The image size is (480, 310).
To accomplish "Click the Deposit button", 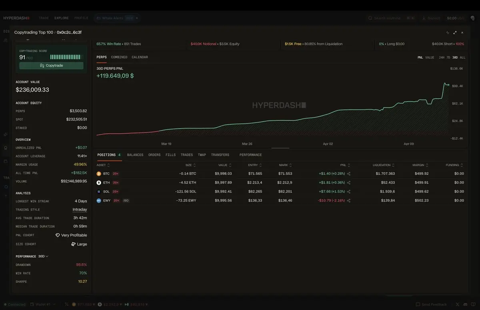I will point(431,18).
